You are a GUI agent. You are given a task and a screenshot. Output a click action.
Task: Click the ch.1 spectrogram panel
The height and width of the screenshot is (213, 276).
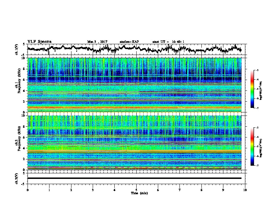(x=134, y=85)
